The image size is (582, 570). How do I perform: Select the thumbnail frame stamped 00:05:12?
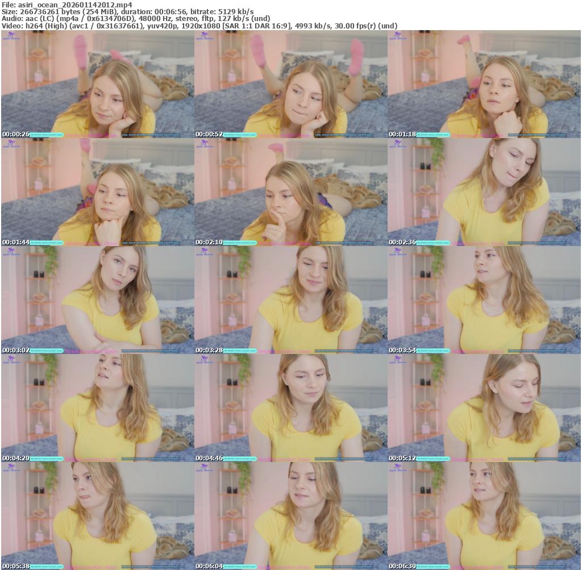click(x=484, y=408)
